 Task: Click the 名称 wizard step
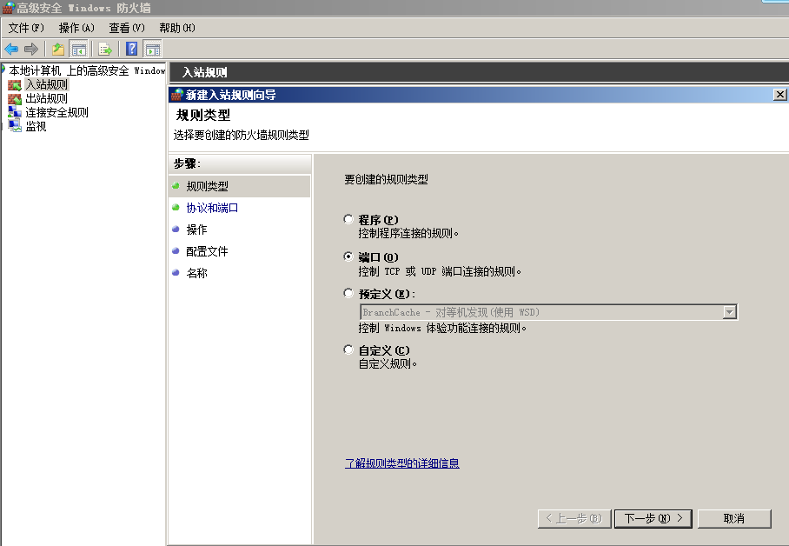click(196, 273)
